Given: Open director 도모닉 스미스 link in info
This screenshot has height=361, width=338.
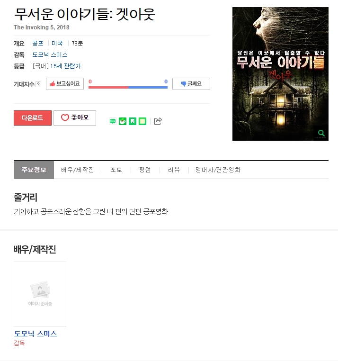Looking at the screenshot, I should click(x=50, y=55).
